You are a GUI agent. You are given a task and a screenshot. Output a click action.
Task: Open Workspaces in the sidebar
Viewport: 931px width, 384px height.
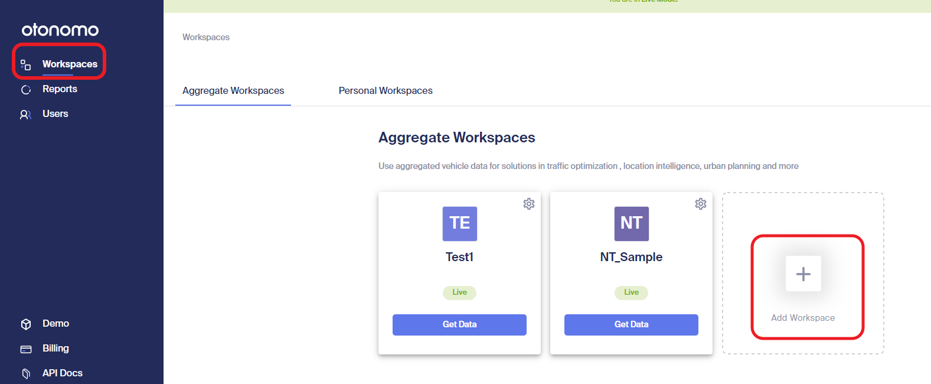70,64
